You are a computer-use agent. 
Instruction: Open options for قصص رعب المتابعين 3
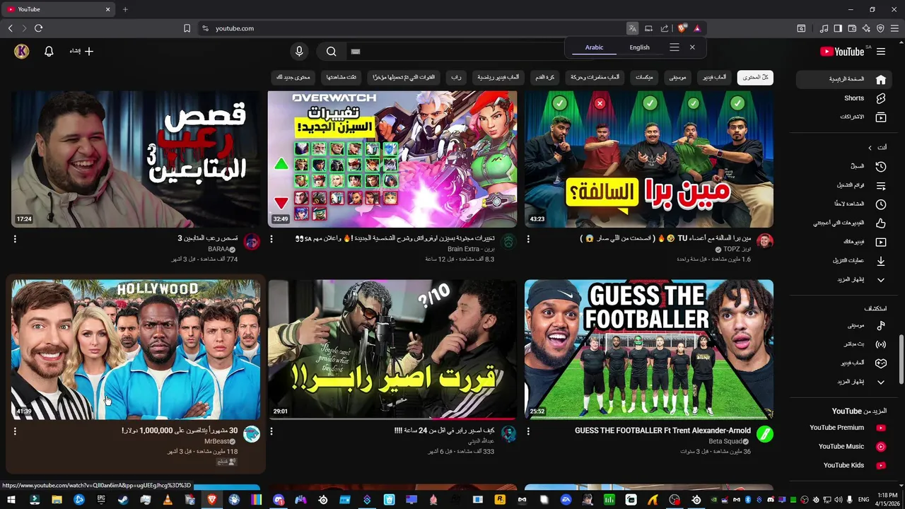point(15,239)
